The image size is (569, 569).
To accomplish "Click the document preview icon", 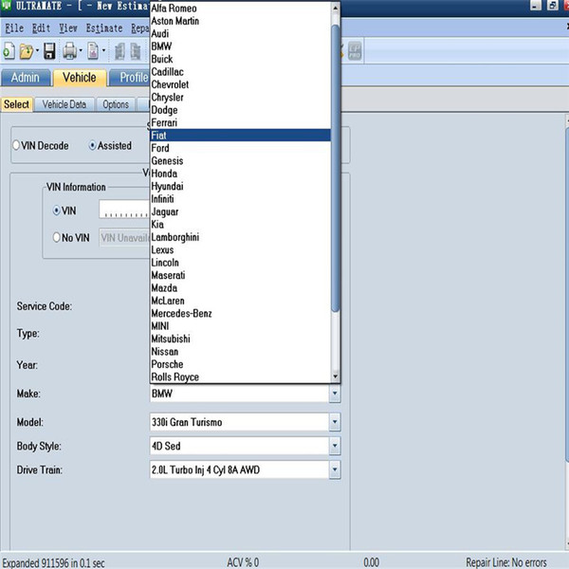I will (x=93, y=51).
